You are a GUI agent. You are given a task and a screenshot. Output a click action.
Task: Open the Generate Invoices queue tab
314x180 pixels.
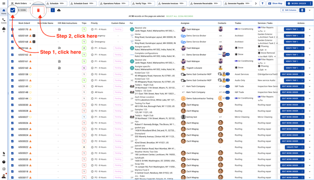tap(172, 3)
